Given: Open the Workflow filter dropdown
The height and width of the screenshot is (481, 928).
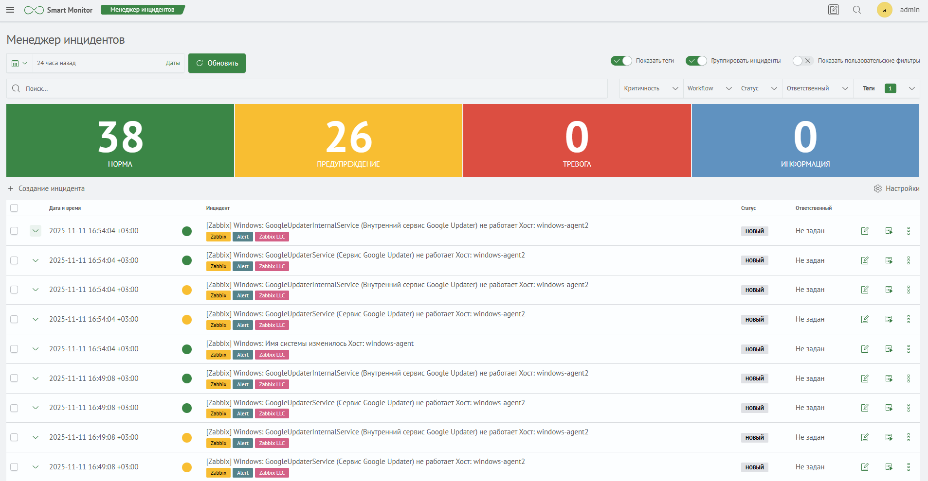Looking at the screenshot, I should pyautogui.click(x=709, y=88).
